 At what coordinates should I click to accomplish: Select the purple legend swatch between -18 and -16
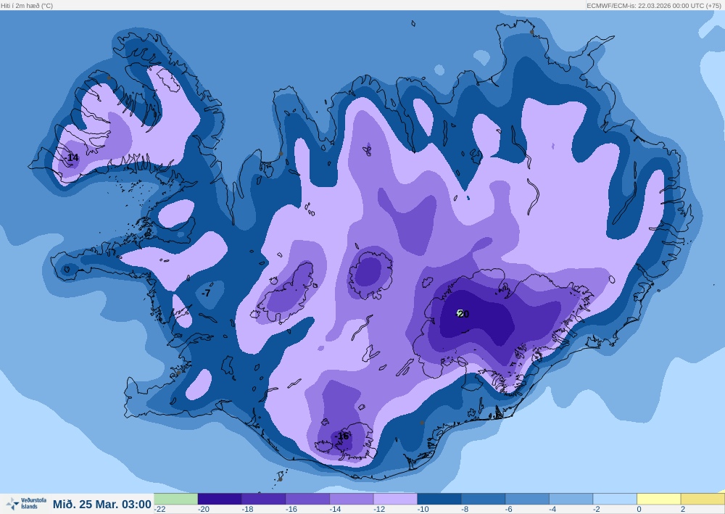(264, 499)
